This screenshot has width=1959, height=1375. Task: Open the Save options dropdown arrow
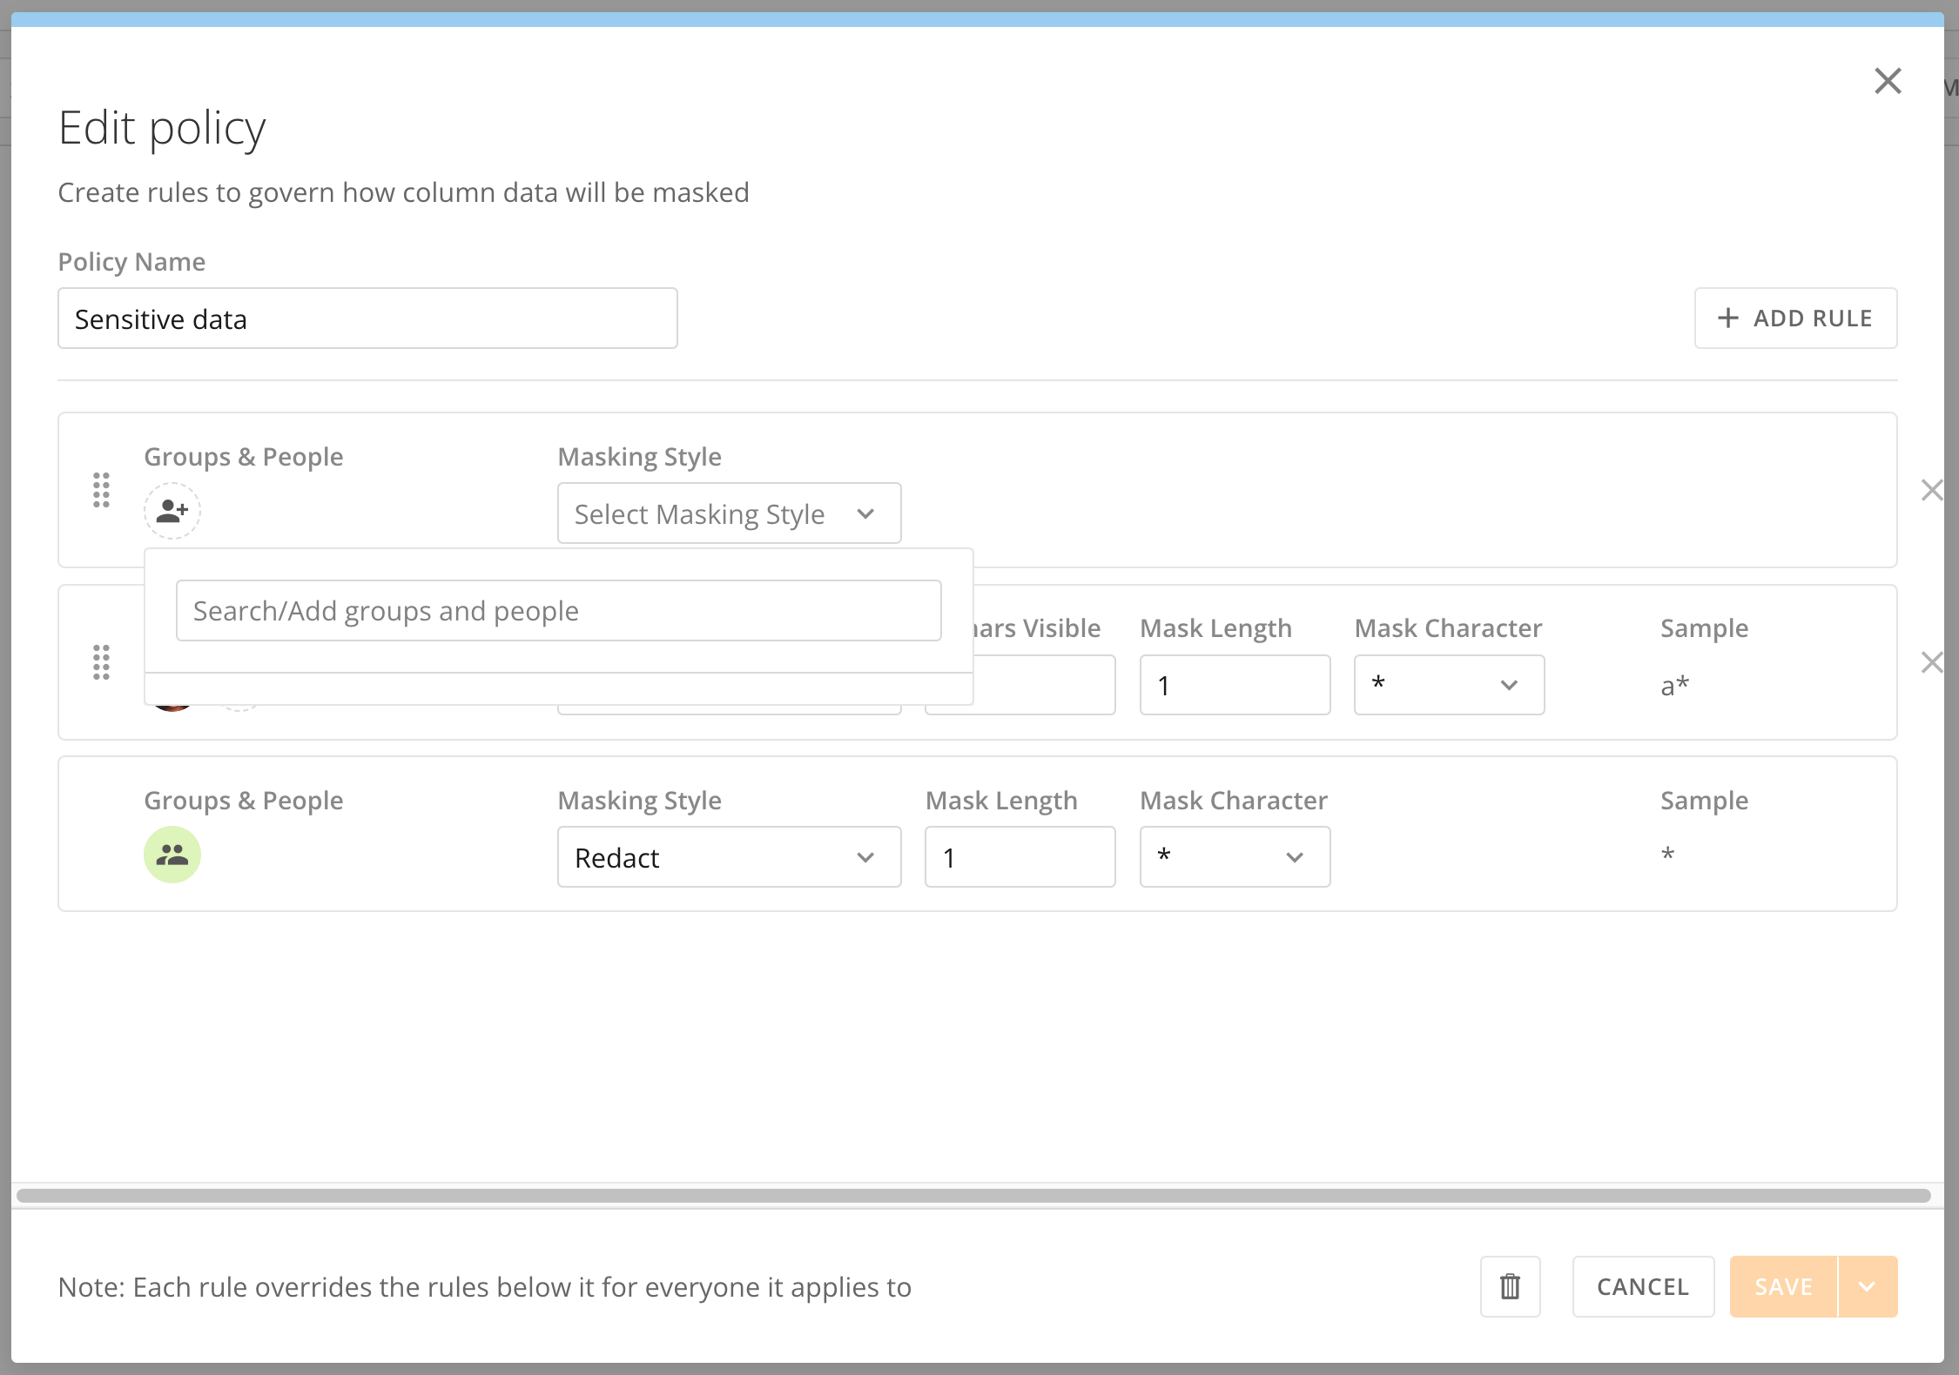pyautogui.click(x=1867, y=1286)
